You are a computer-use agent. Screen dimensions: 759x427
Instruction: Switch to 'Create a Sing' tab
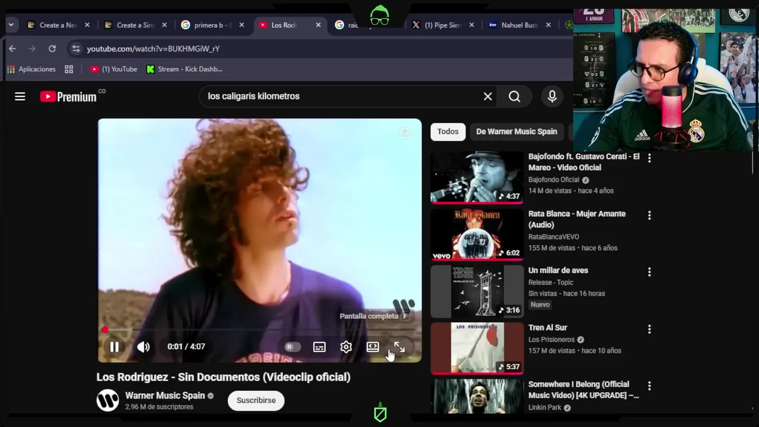[x=136, y=25]
